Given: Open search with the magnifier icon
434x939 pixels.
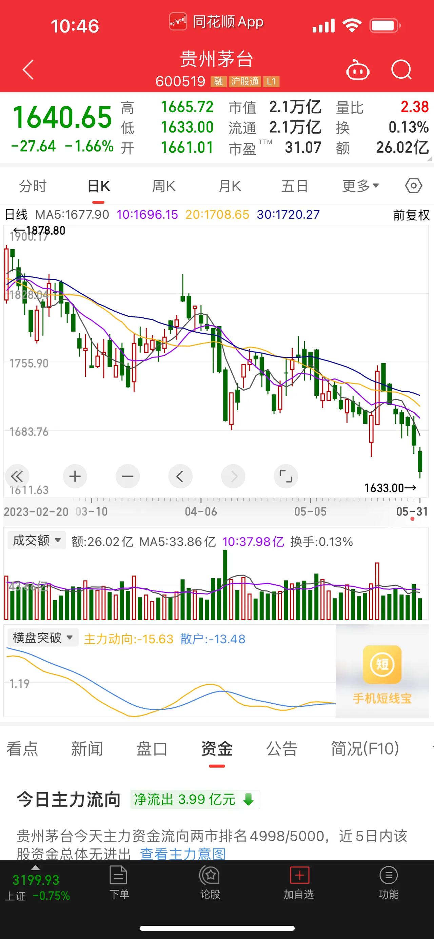Looking at the screenshot, I should click(401, 69).
